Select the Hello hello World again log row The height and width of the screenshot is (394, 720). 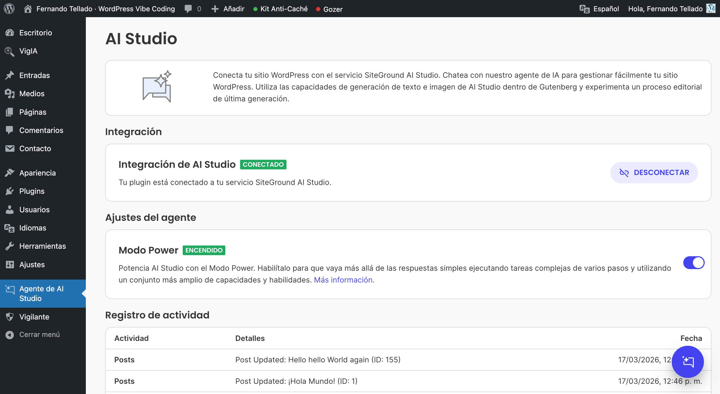tap(408, 360)
